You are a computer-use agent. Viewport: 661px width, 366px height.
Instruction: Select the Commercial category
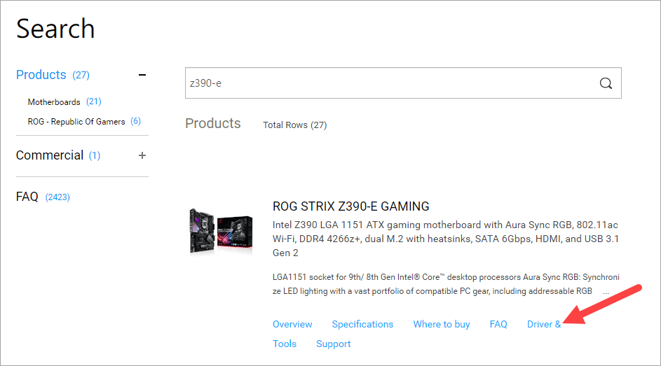(50, 155)
